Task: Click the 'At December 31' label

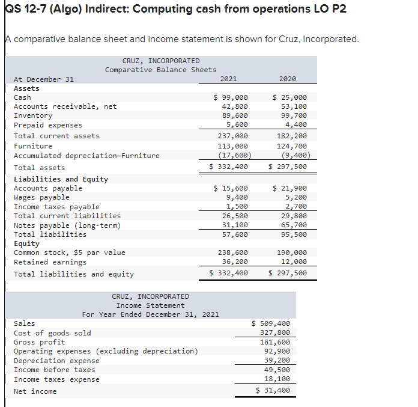Action: point(44,79)
